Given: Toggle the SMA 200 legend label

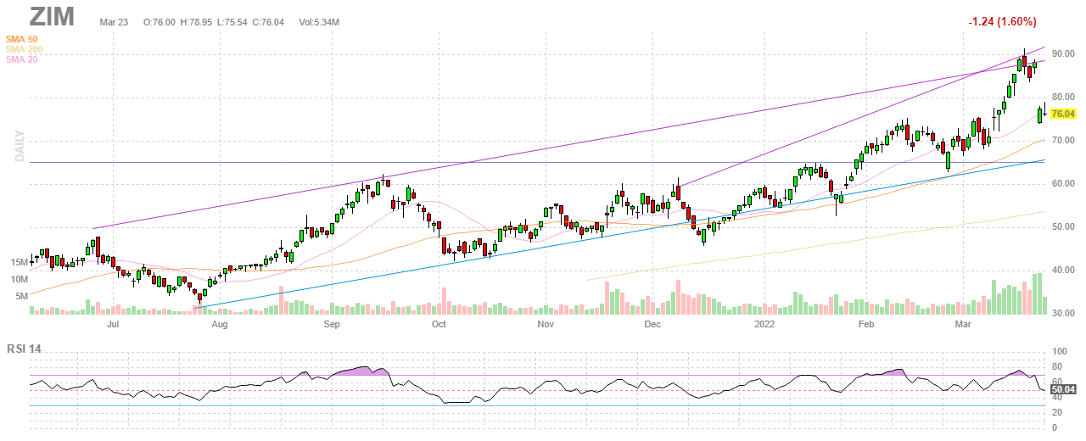Looking at the screenshot, I should (x=23, y=49).
